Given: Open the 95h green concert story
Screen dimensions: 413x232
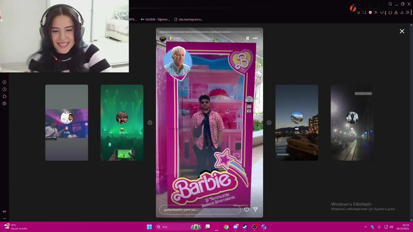Looking at the screenshot, I should 122,122.
